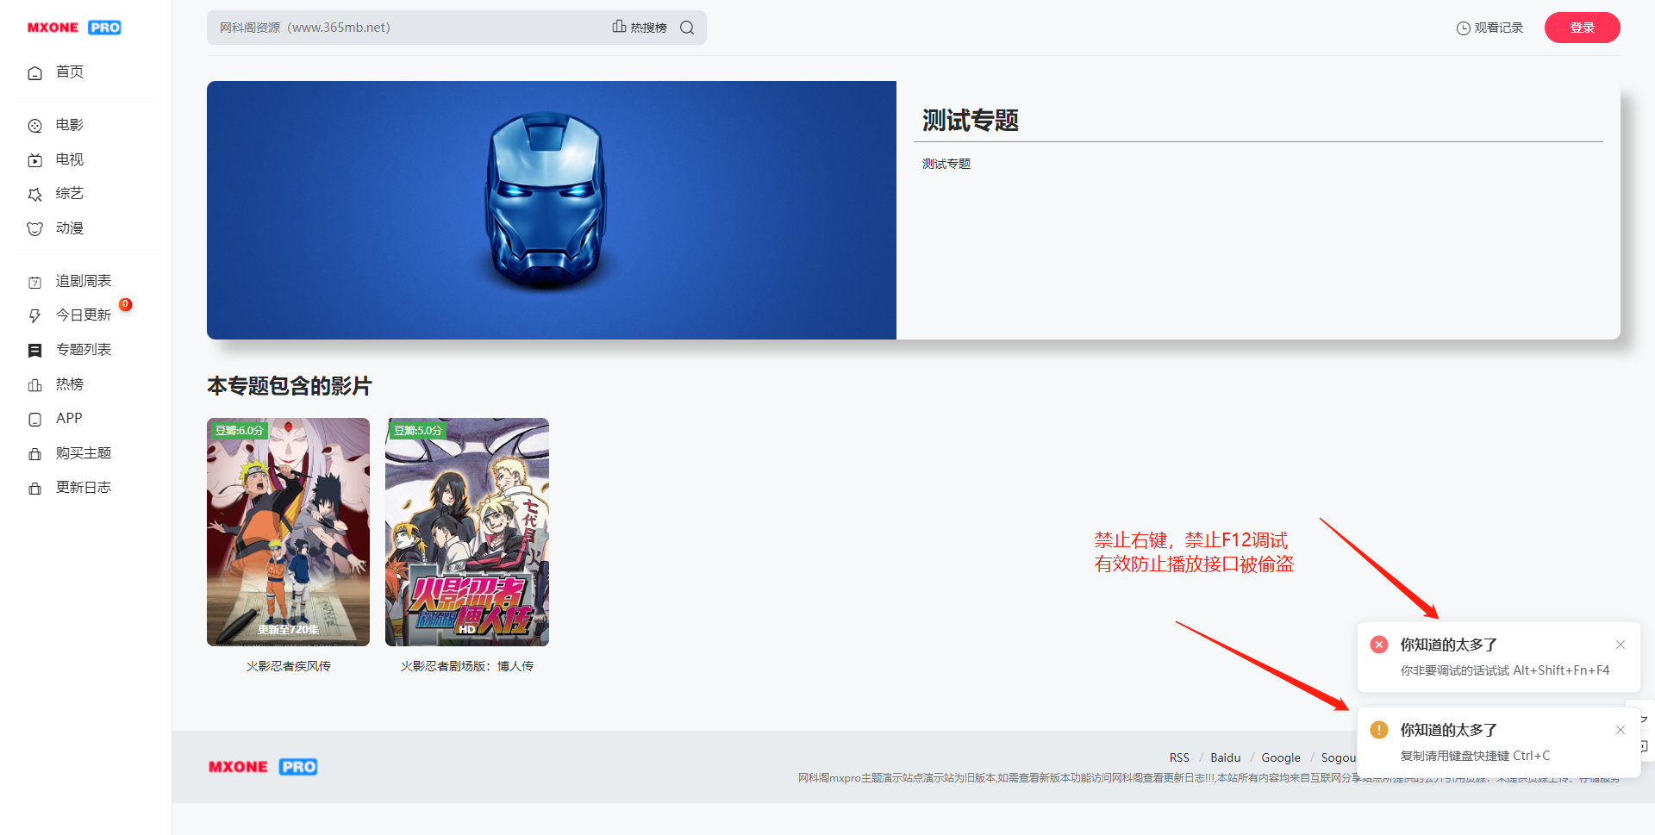
Task: Select 电视 menu label
Action: point(70,159)
